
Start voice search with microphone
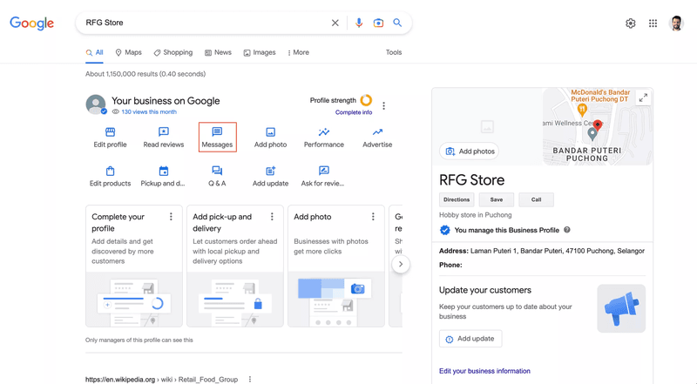coord(359,23)
